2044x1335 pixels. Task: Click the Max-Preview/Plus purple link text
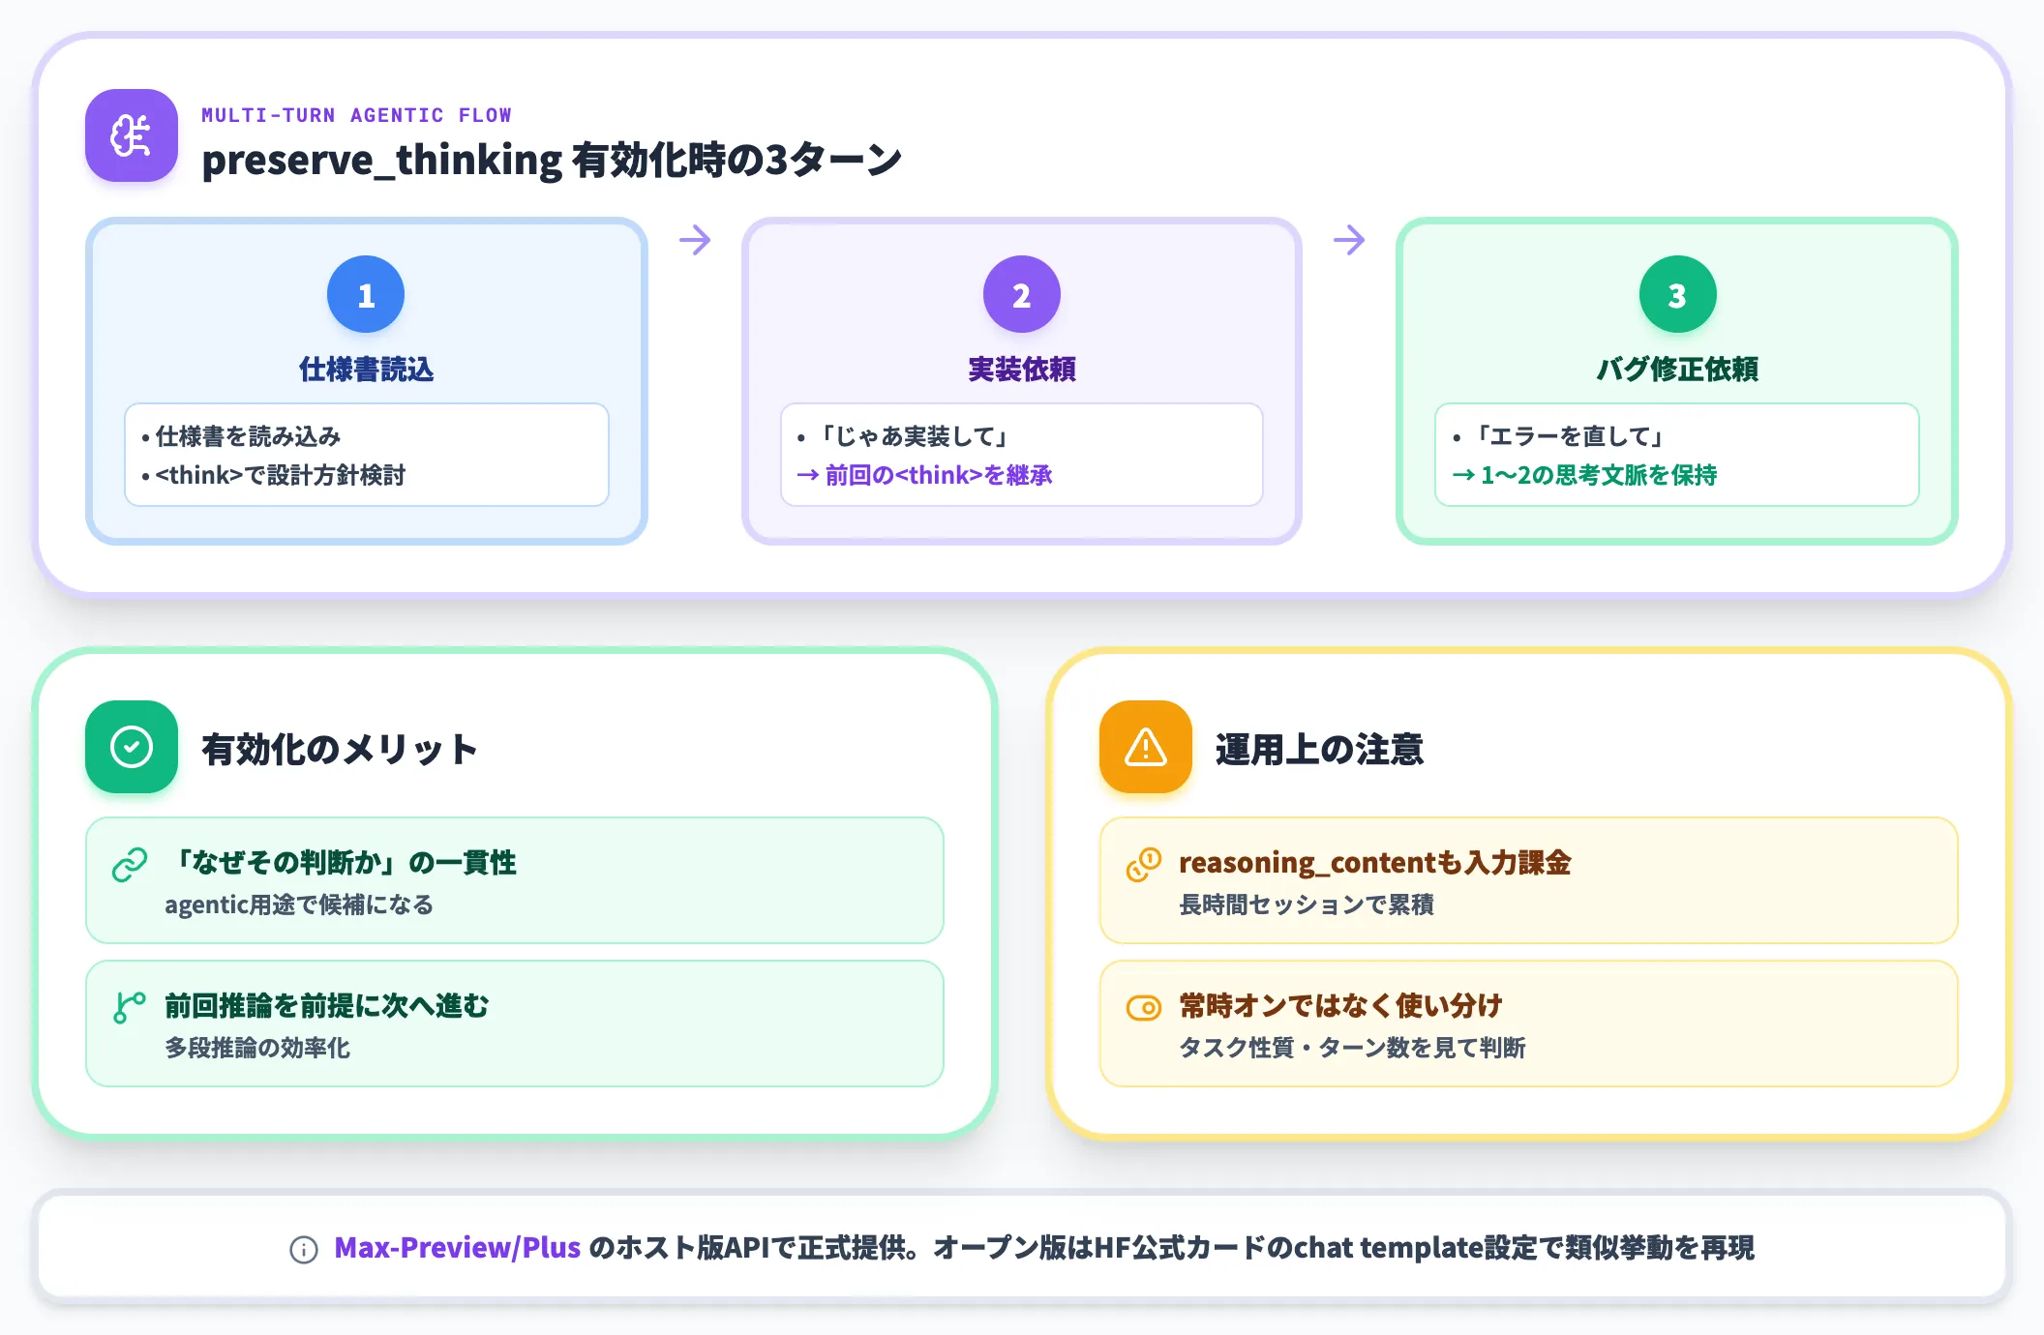458,1248
